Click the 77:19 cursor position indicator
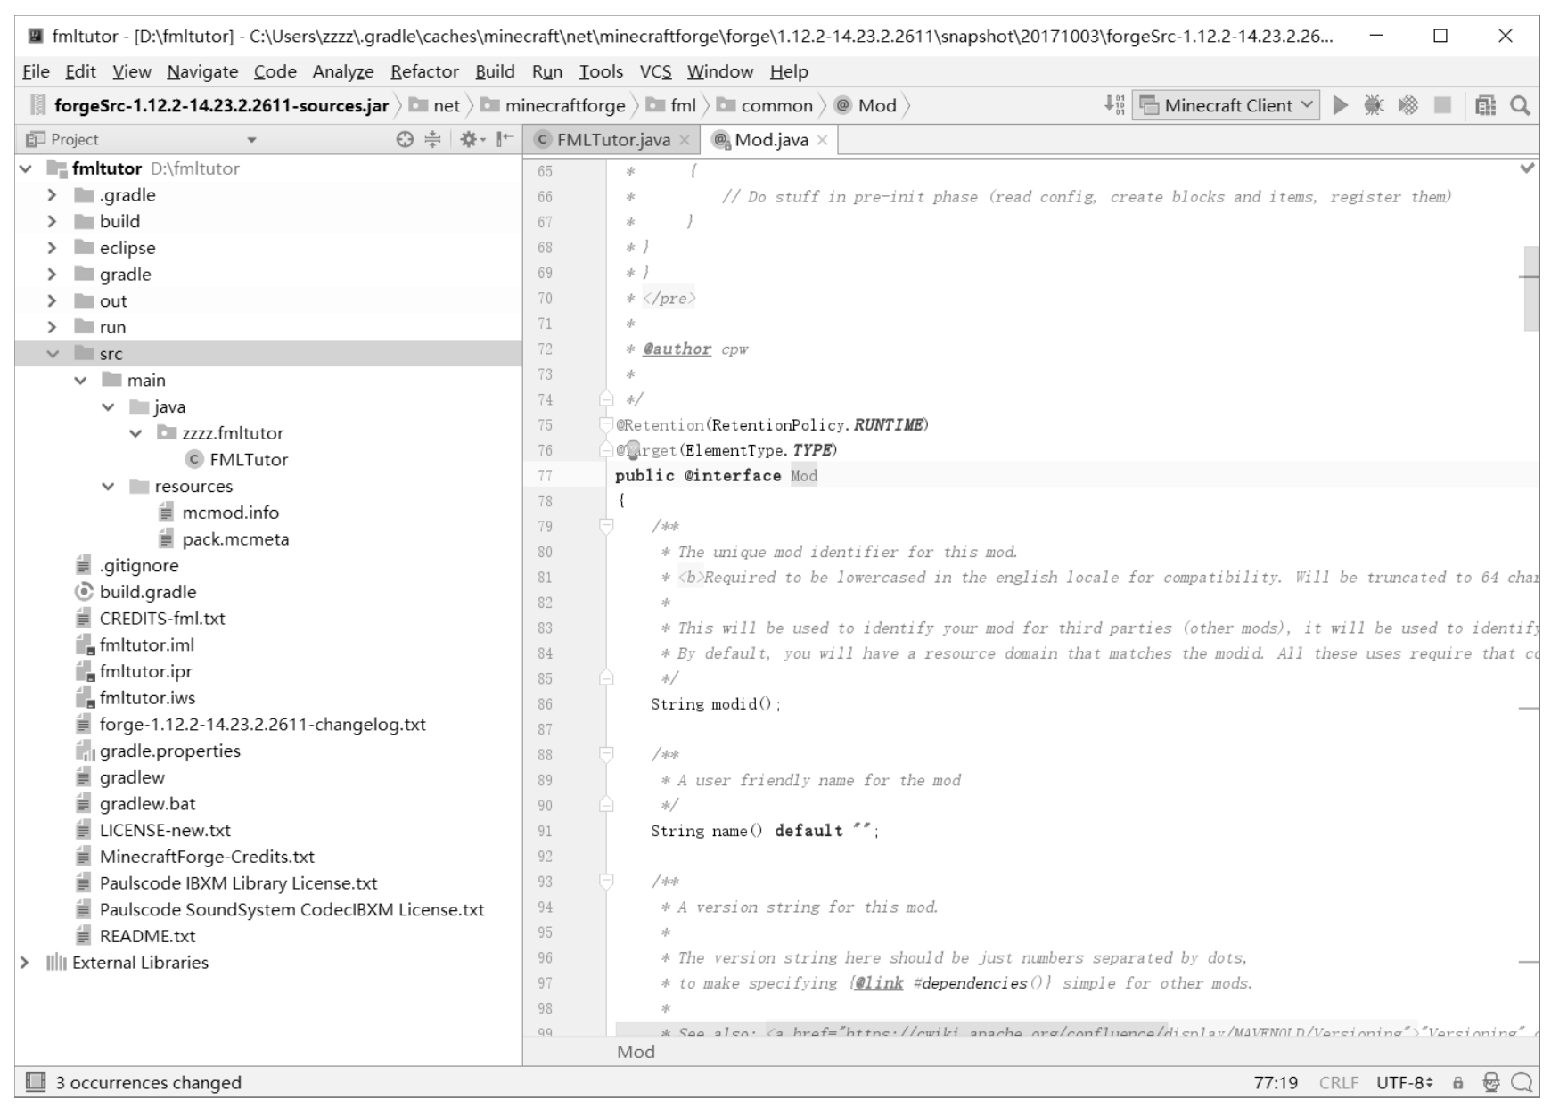Viewport: 1551px width, 1108px height. pyautogui.click(x=1276, y=1083)
